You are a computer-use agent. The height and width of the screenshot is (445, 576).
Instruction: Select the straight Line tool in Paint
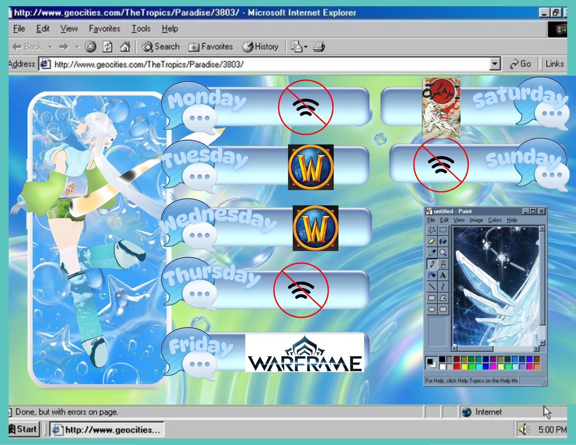pos(431,287)
